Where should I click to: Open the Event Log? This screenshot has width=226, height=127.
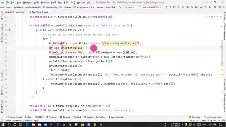pos(195,117)
